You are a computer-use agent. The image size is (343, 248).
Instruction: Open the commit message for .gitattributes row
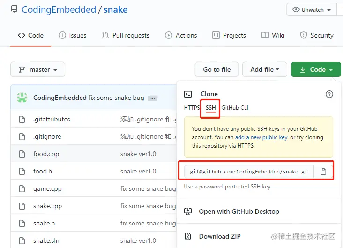click(x=149, y=119)
